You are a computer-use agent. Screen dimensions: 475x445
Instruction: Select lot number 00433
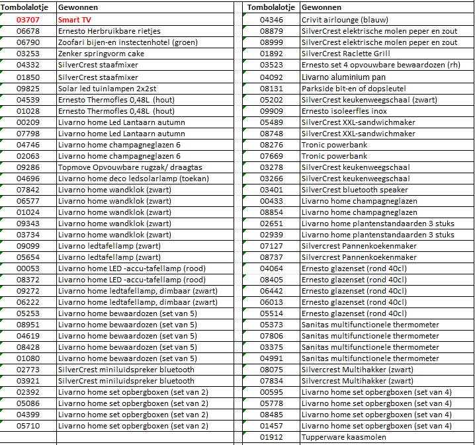(x=271, y=201)
